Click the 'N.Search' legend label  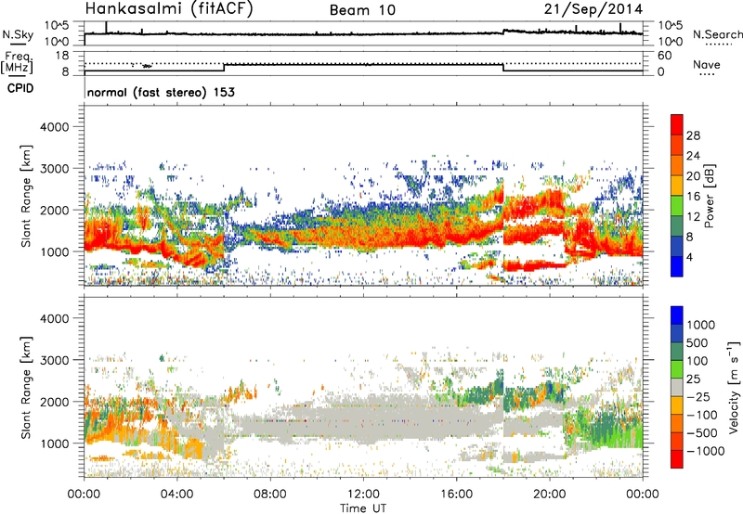pyautogui.click(x=718, y=34)
